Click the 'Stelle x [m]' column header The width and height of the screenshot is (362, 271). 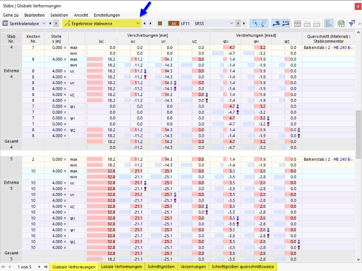click(56, 39)
